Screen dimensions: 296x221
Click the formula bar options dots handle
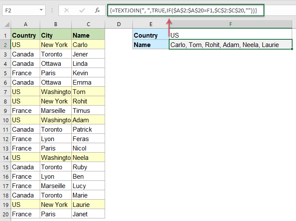[x=52, y=10]
